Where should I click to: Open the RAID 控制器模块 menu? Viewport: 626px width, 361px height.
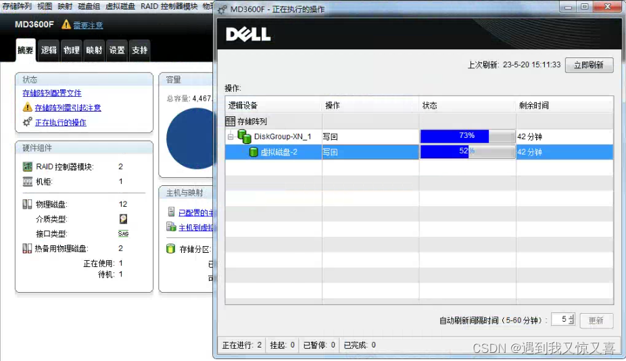click(x=169, y=6)
